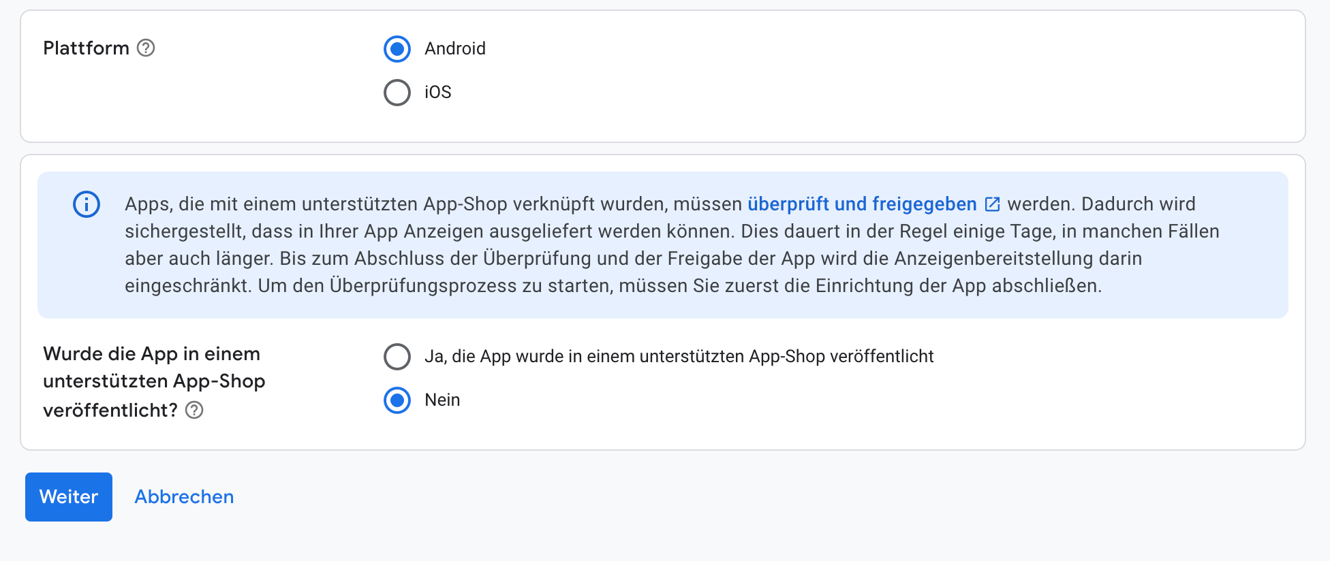Select the Android platform radio button
The height and width of the screenshot is (561, 1330).
(x=397, y=49)
